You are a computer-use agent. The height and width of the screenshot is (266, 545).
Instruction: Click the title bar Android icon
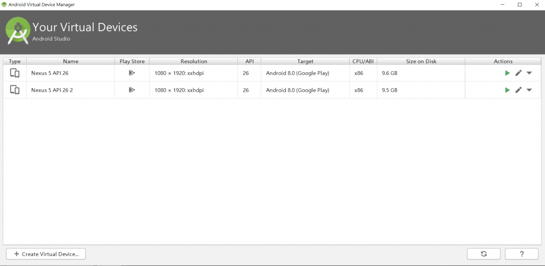tap(4, 4)
